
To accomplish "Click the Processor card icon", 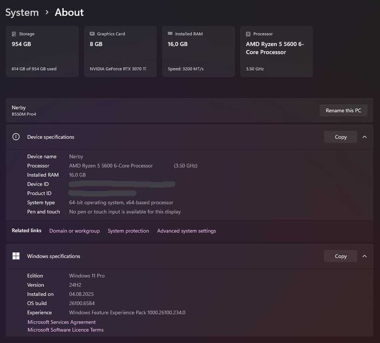I will point(248,34).
